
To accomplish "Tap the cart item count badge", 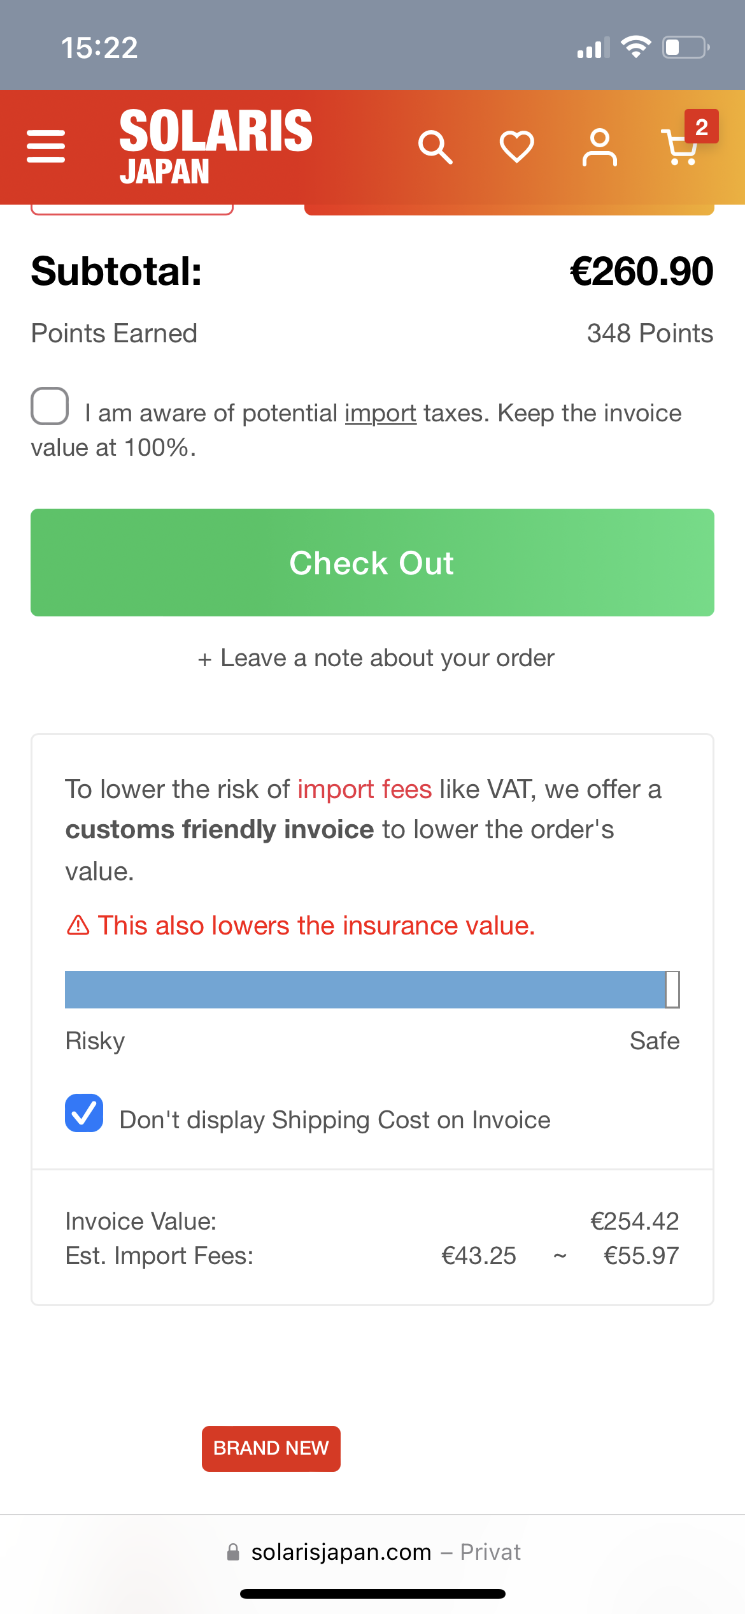I will (x=701, y=127).
